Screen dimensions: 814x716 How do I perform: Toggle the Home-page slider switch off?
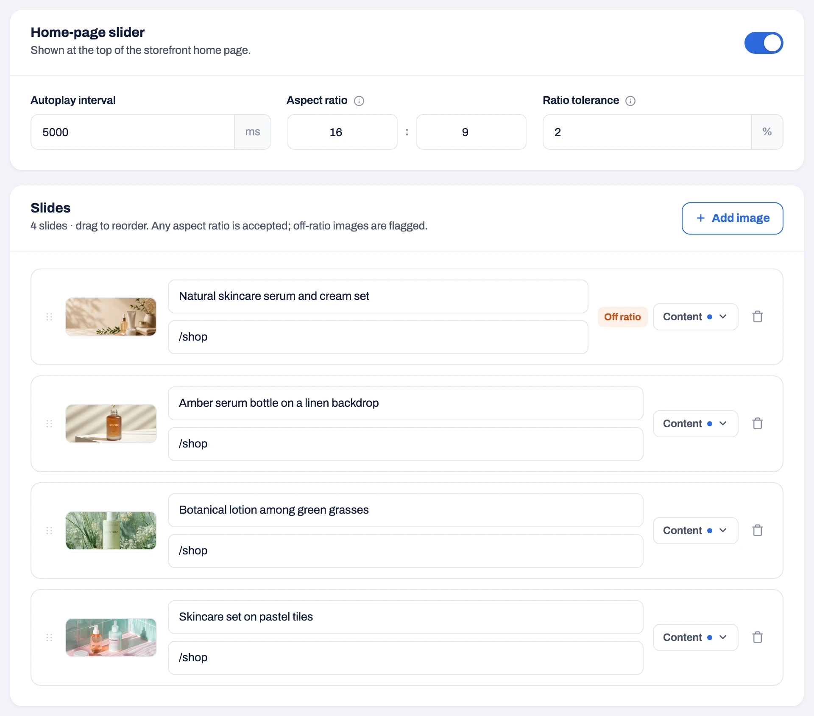(x=764, y=43)
